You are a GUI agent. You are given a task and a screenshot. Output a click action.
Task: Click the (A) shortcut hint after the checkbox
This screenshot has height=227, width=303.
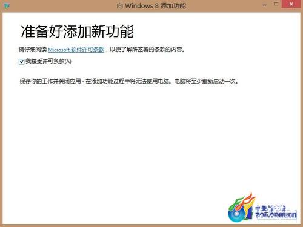tap(68, 62)
